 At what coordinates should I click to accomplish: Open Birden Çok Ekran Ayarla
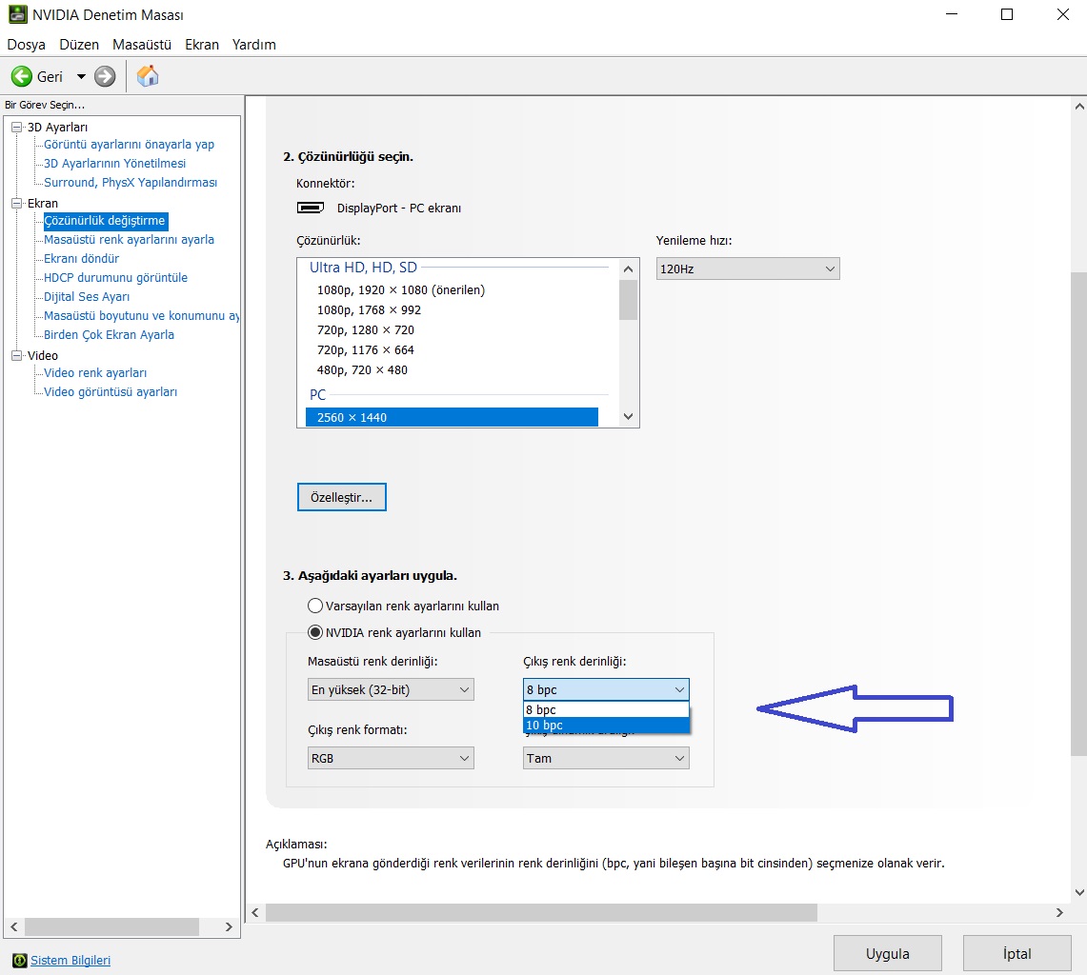click(x=109, y=335)
